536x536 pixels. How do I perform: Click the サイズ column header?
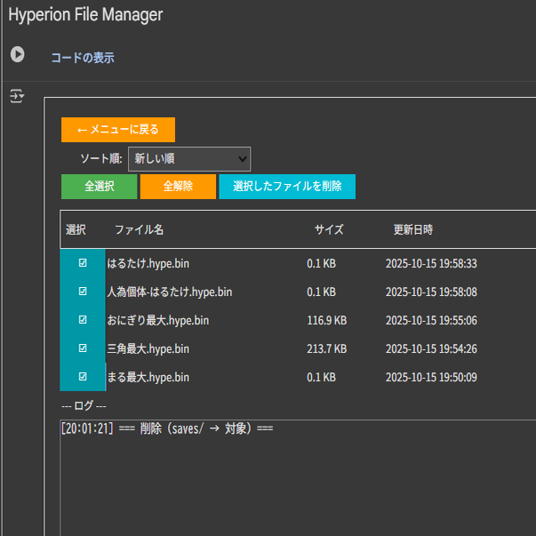pos(328,229)
